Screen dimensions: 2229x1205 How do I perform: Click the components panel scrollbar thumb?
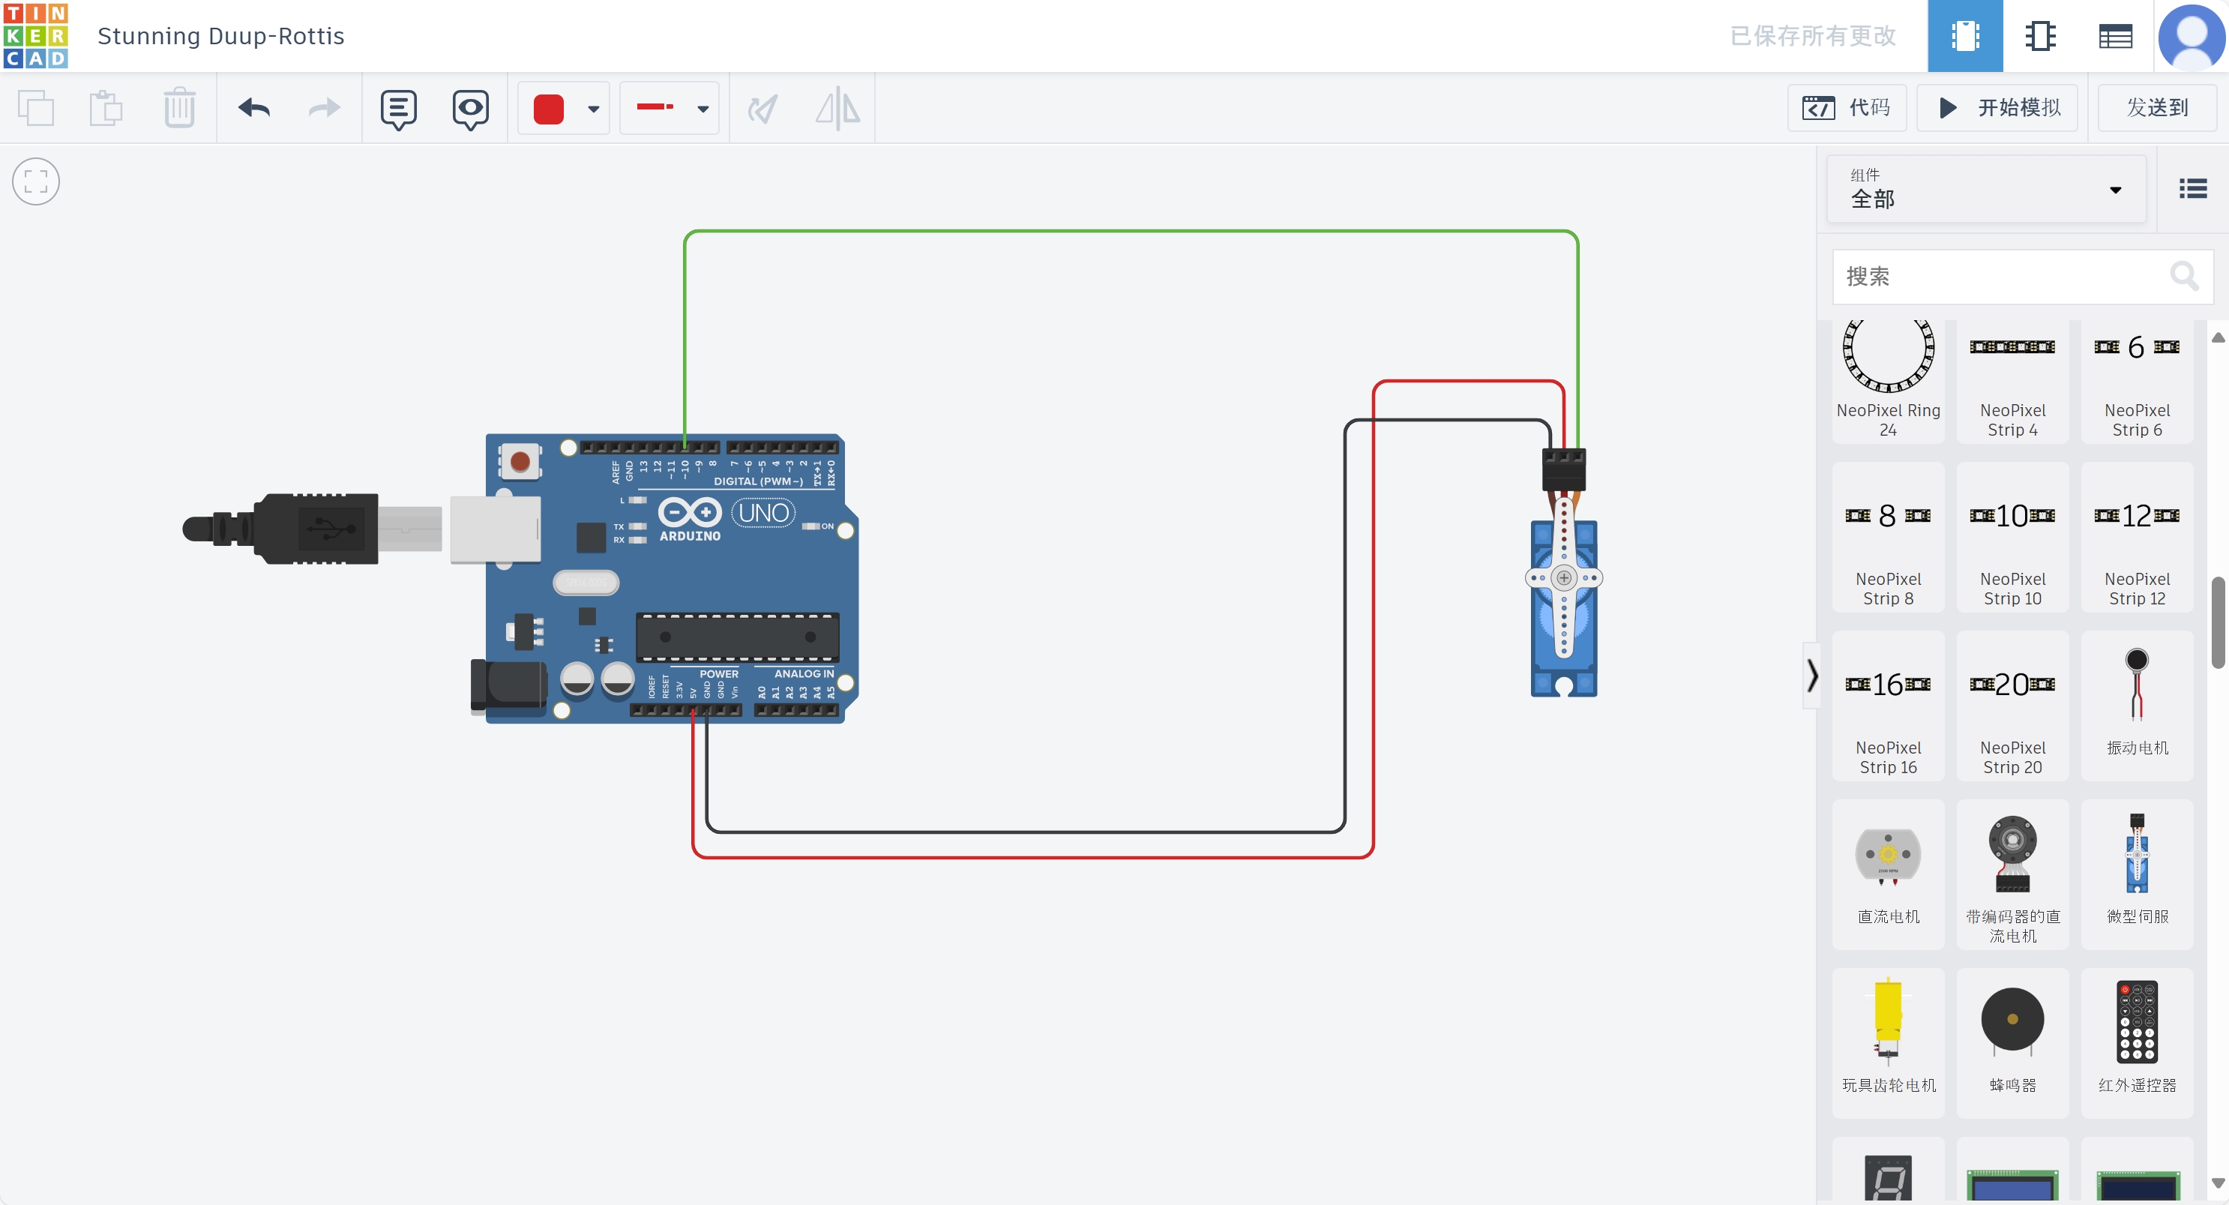(x=2218, y=622)
